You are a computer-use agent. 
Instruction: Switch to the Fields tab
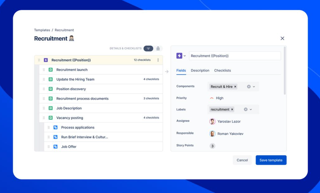click(x=181, y=71)
